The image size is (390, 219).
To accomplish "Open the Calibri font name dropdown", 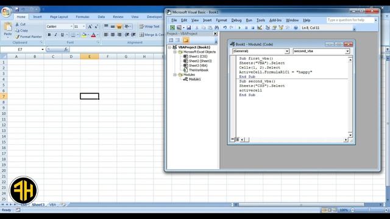I will [x=71, y=26].
